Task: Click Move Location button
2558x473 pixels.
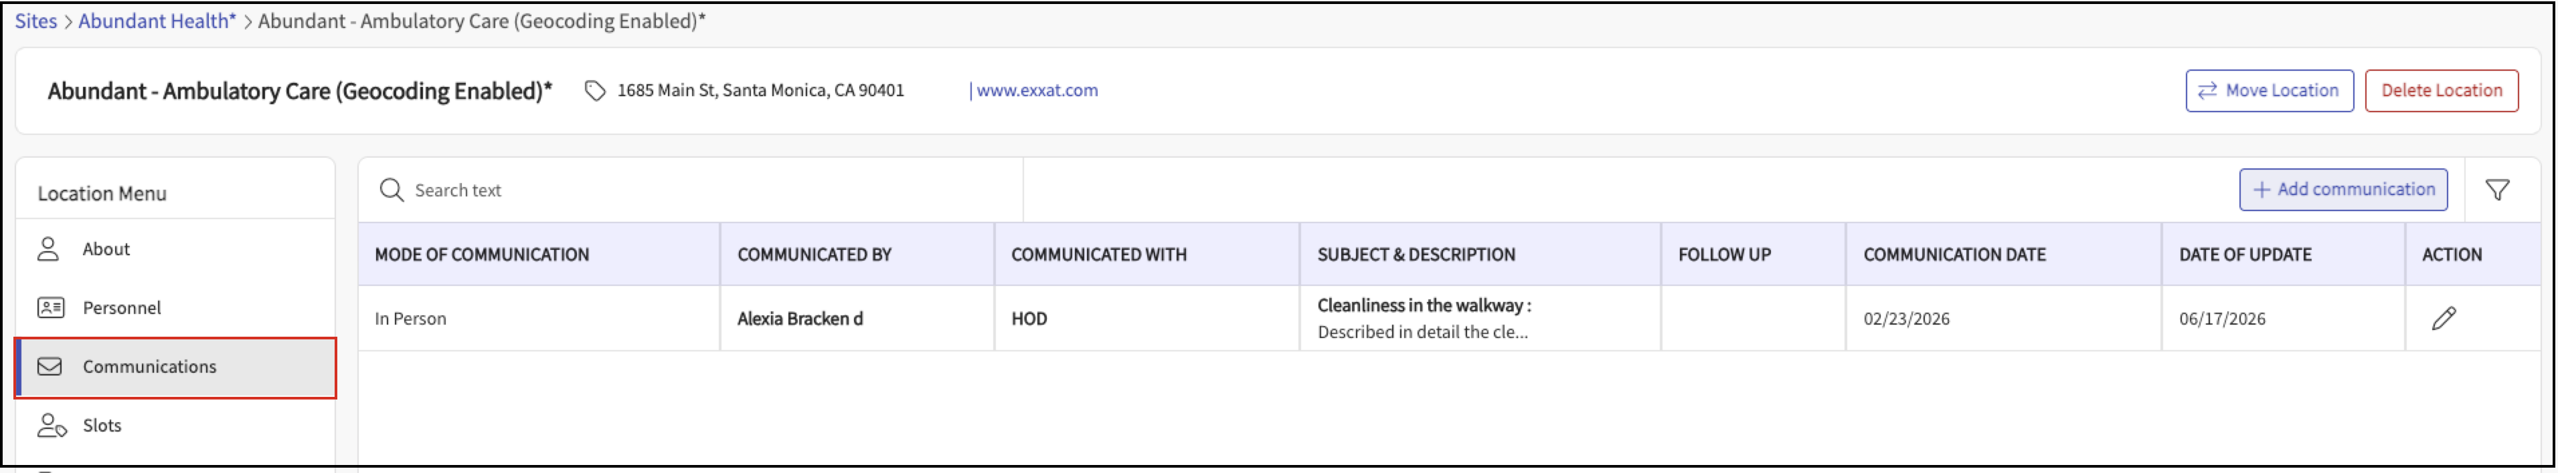Action: [2269, 90]
